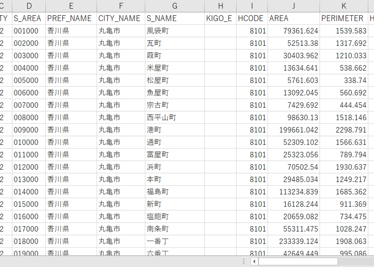Select the S_AREA cell 010000
Viewport: 374px width, 267px height.
(x=29, y=142)
